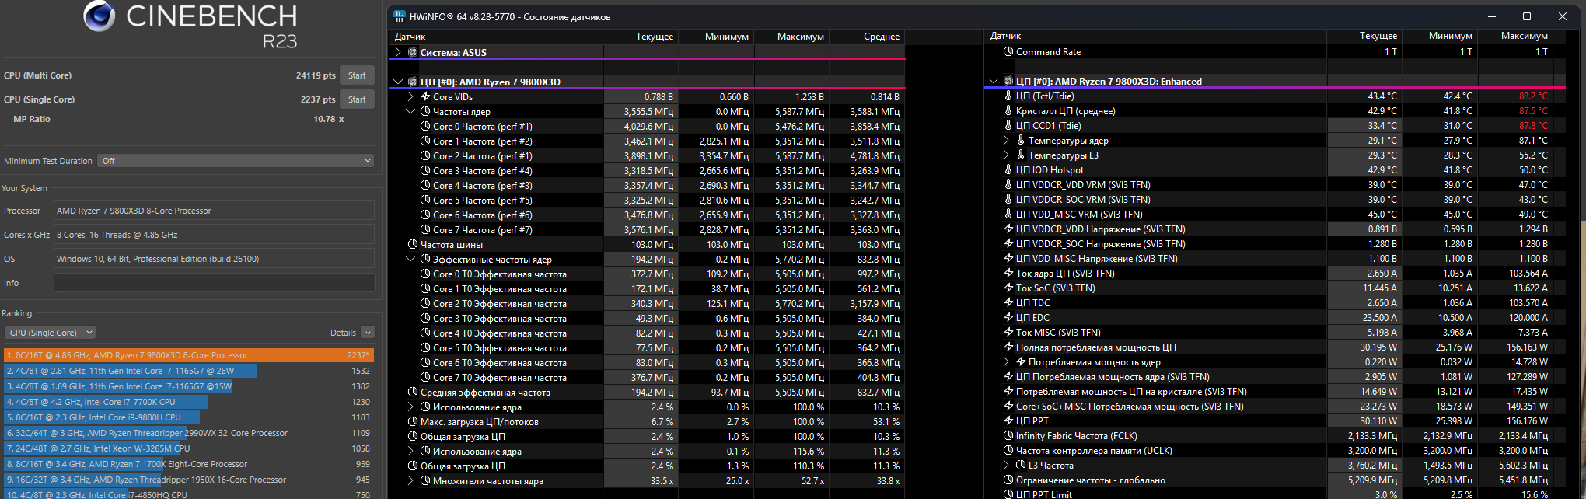The height and width of the screenshot is (499, 1586).
Task: Collapse the Частоты ядер tree node
Action: click(x=411, y=112)
